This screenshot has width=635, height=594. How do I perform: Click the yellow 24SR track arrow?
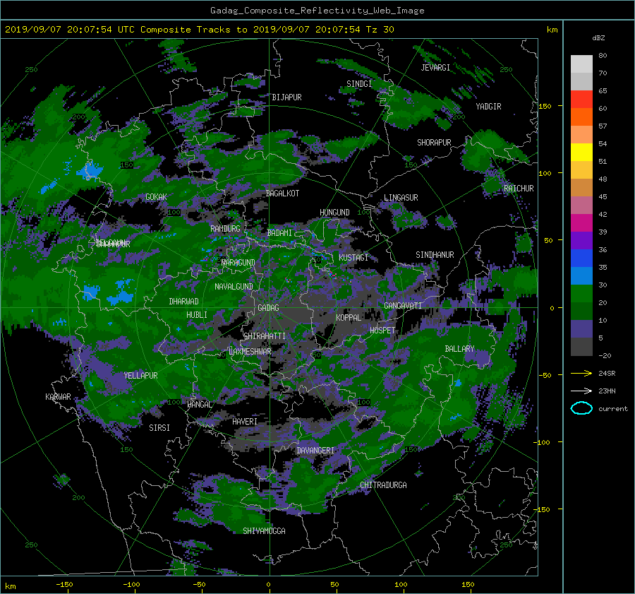[x=581, y=373]
